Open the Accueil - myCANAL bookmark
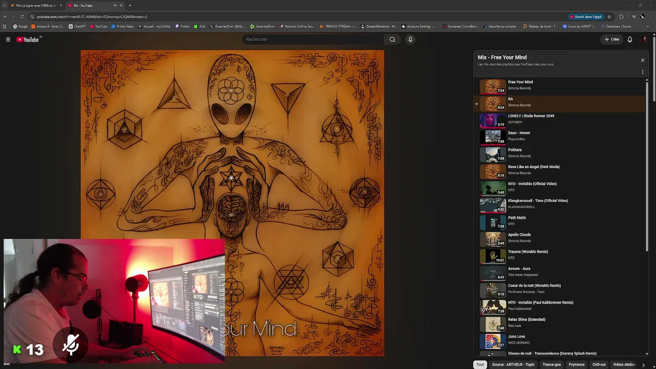Screen dimensions: 656x369 154,26
